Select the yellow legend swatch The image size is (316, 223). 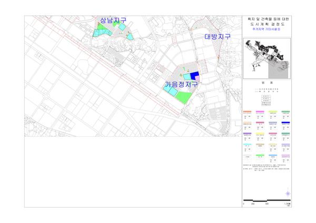[260, 134]
